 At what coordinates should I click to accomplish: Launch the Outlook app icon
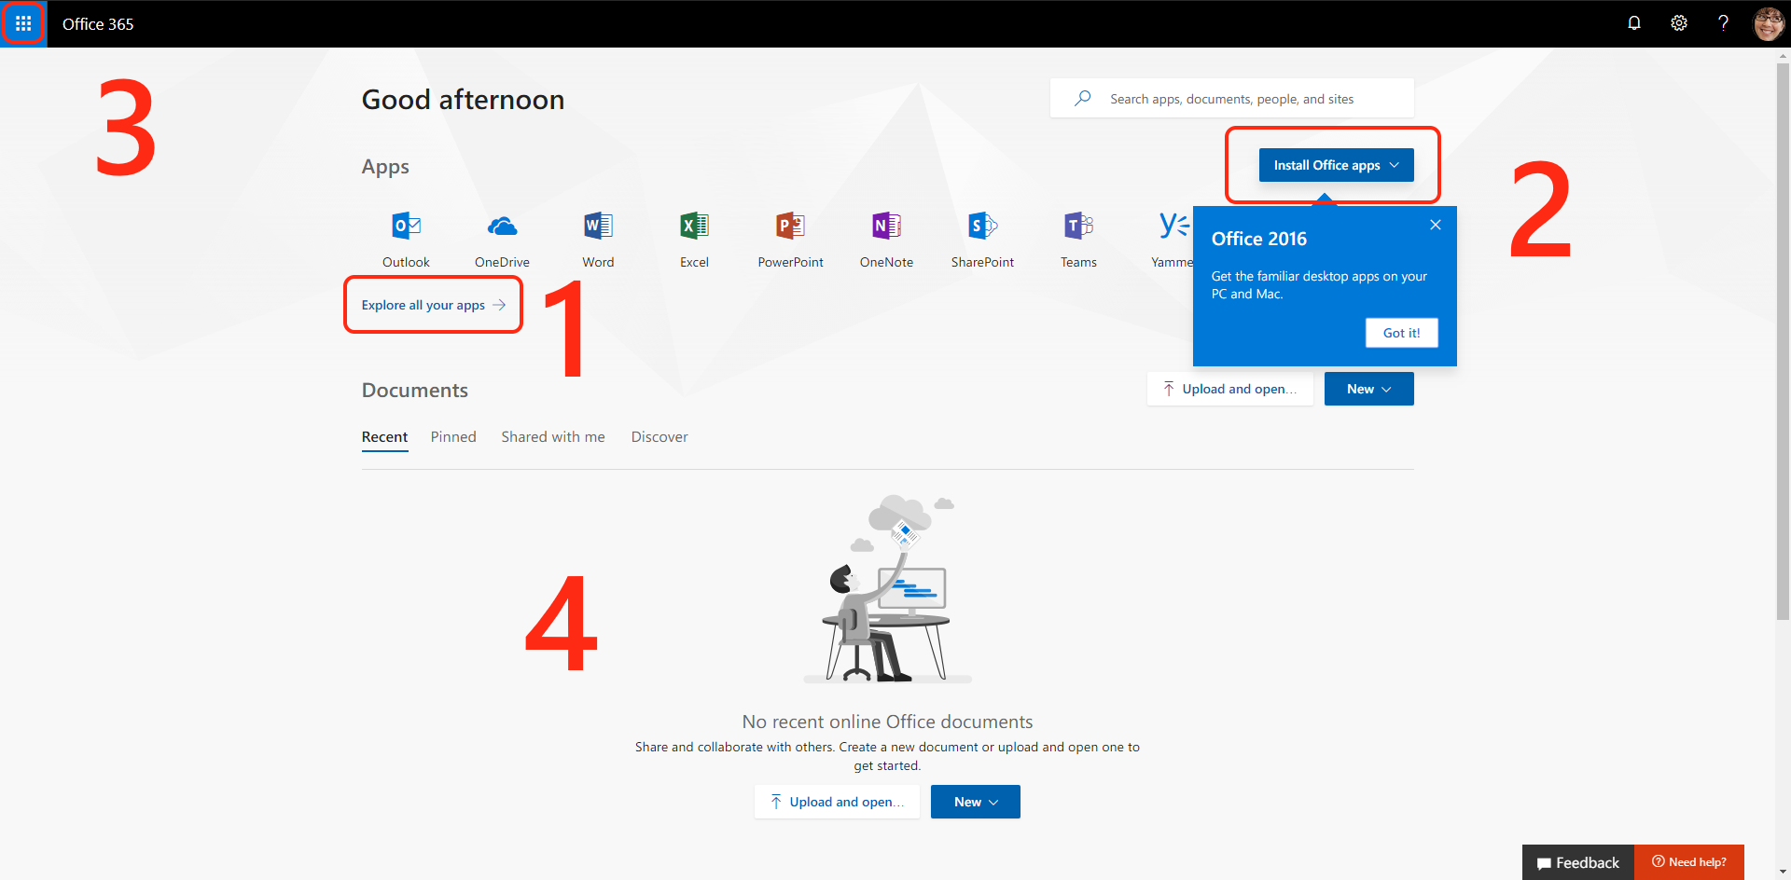406,227
